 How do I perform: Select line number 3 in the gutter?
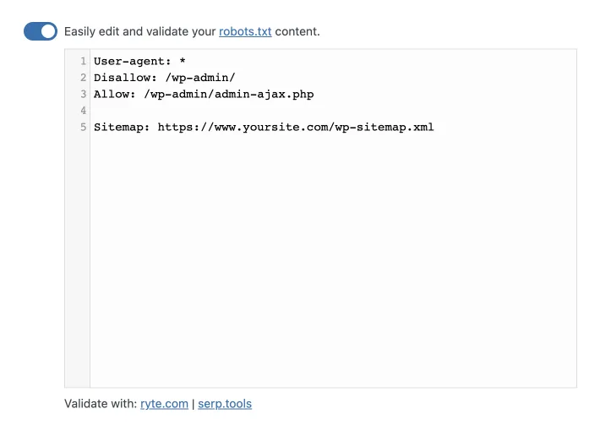[x=84, y=94]
